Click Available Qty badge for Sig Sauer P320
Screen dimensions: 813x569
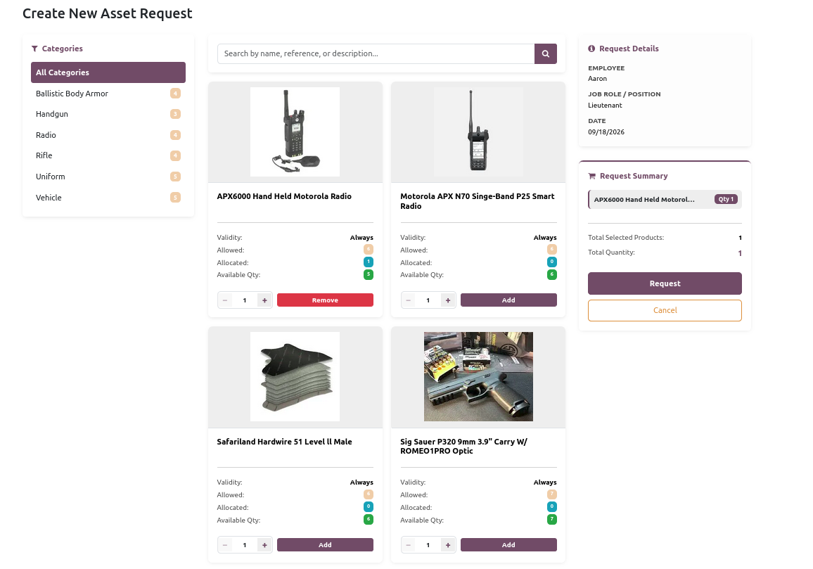[552, 519]
